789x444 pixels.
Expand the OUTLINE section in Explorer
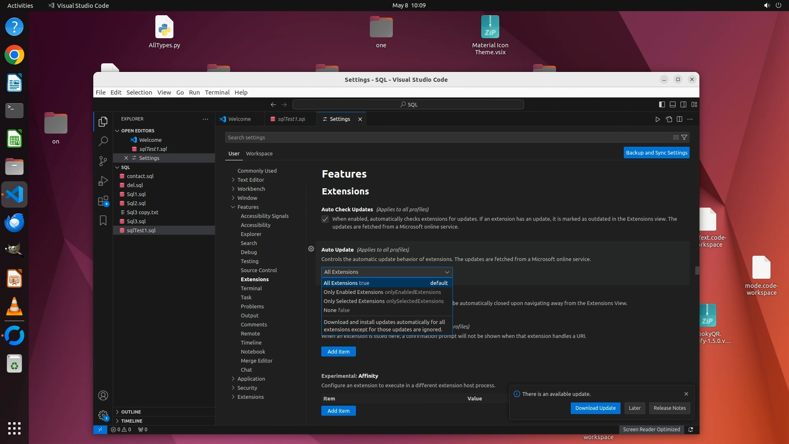coord(131,412)
